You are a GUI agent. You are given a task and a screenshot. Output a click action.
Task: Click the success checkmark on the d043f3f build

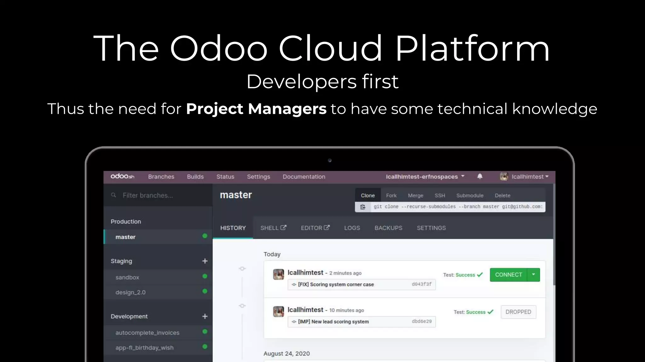pos(480,275)
